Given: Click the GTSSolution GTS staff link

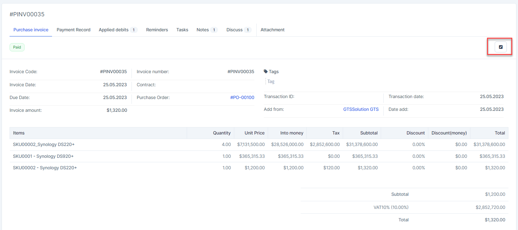Looking at the screenshot, I should pyautogui.click(x=361, y=109).
